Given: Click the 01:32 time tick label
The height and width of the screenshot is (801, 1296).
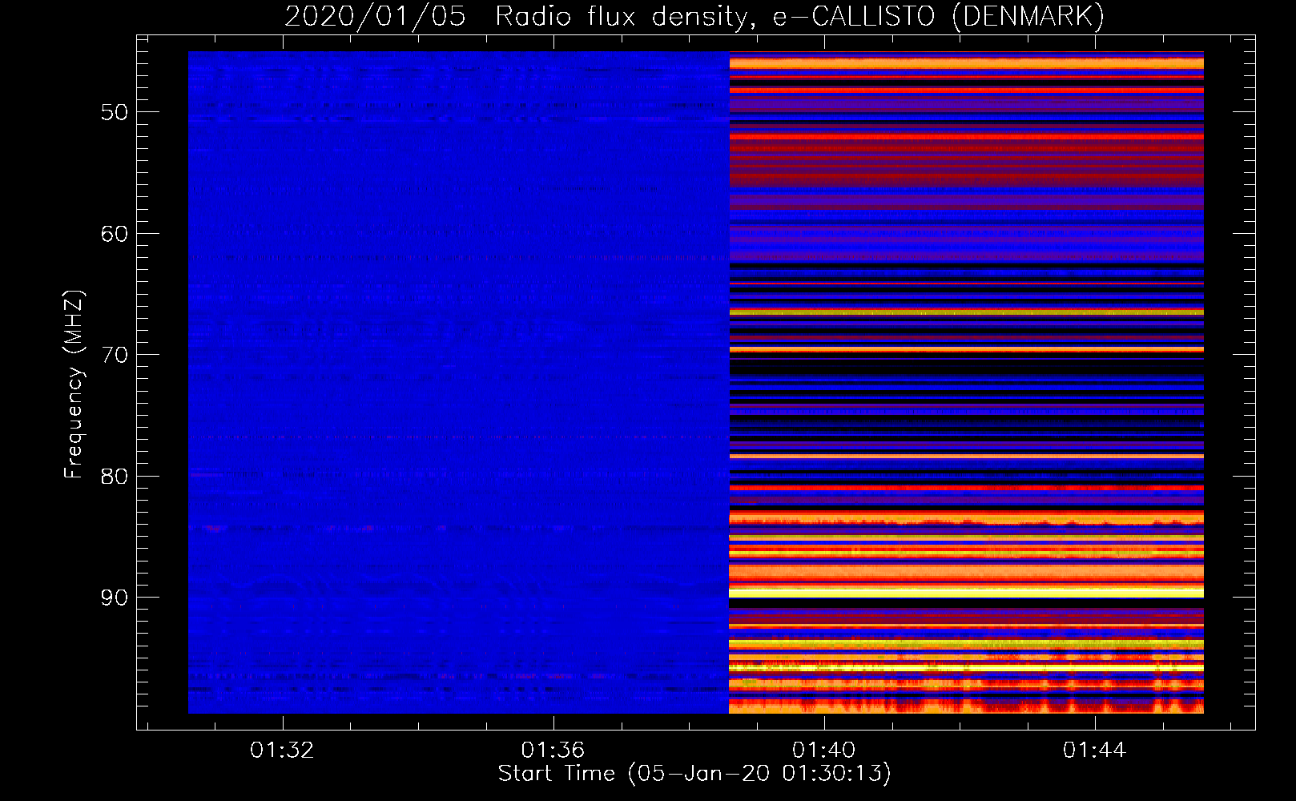Looking at the screenshot, I should point(282,751).
